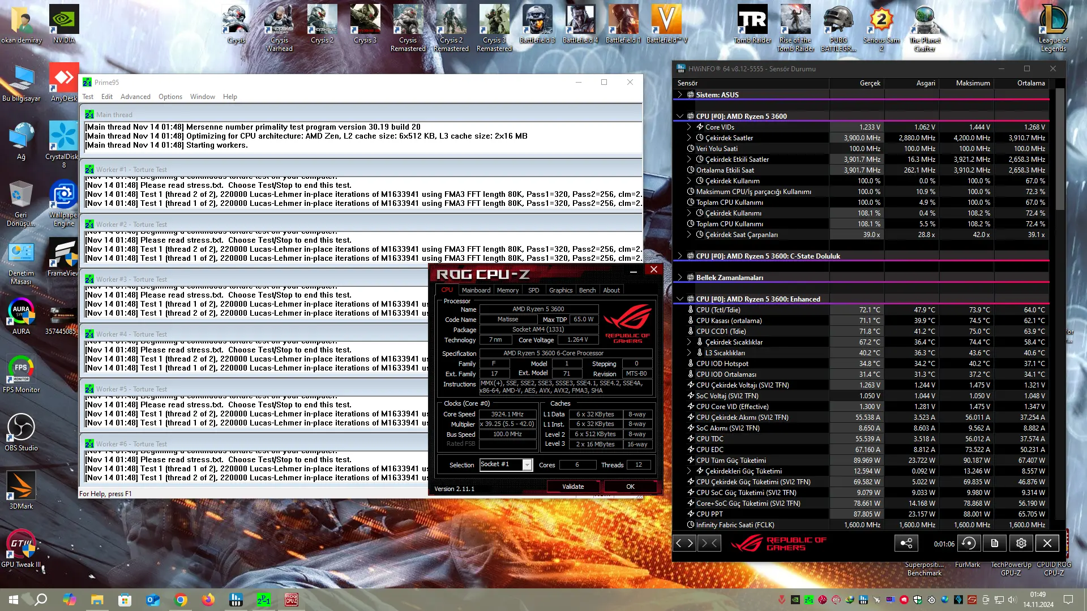This screenshot has height=611, width=1087.
Task: Click the HWiNFO share sensor data icon
Action: click(906, 543)
